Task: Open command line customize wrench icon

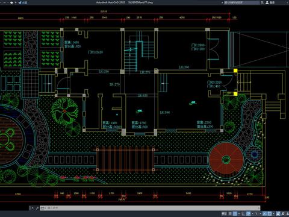Action: [37, 208]
